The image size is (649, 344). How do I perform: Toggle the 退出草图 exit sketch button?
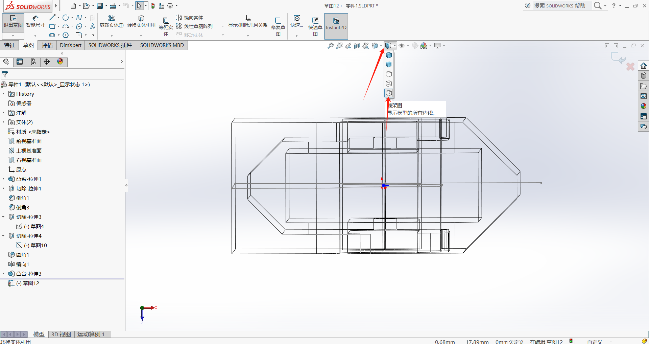pyautogui.click(x=13, y=22)
